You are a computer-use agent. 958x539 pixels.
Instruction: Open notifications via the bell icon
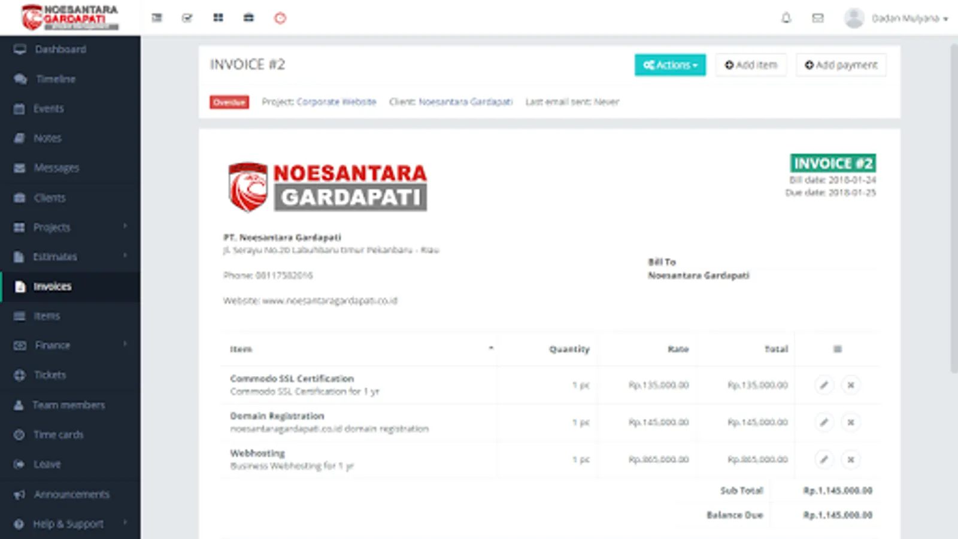point(786,18)
